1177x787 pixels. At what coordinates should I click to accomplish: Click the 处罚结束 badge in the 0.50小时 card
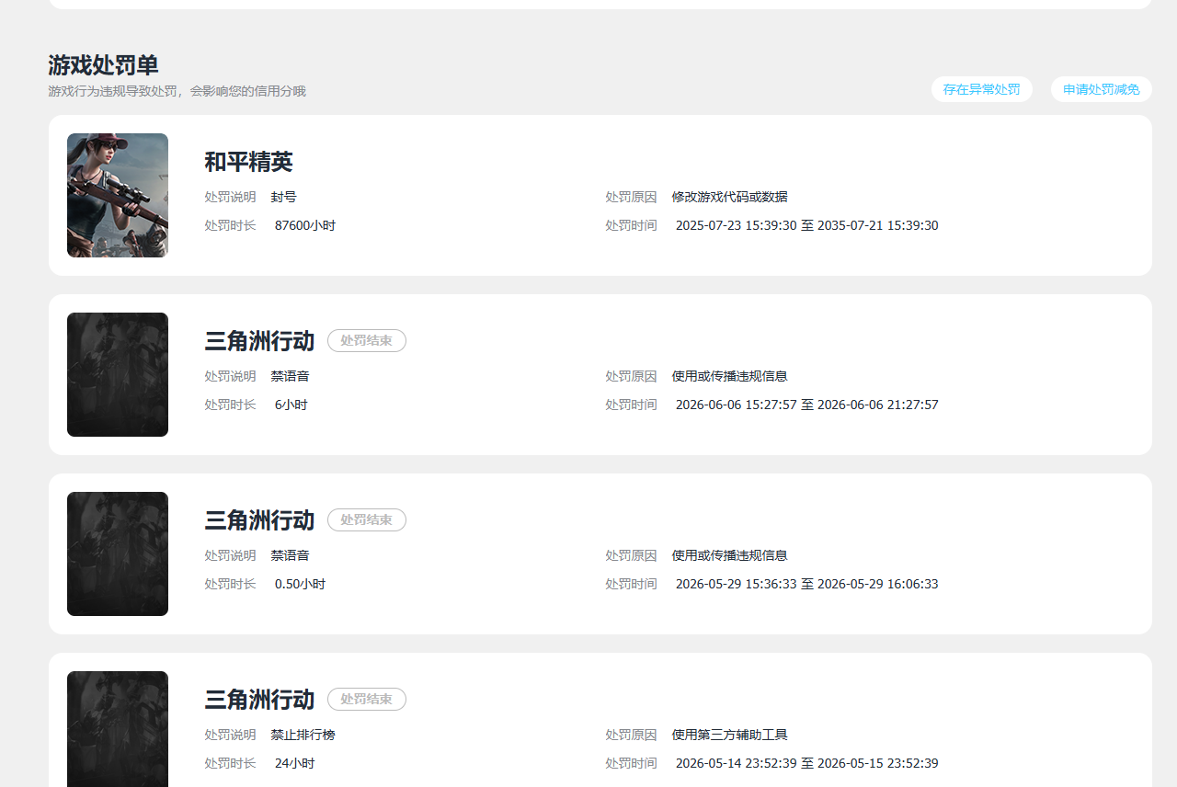367,520
